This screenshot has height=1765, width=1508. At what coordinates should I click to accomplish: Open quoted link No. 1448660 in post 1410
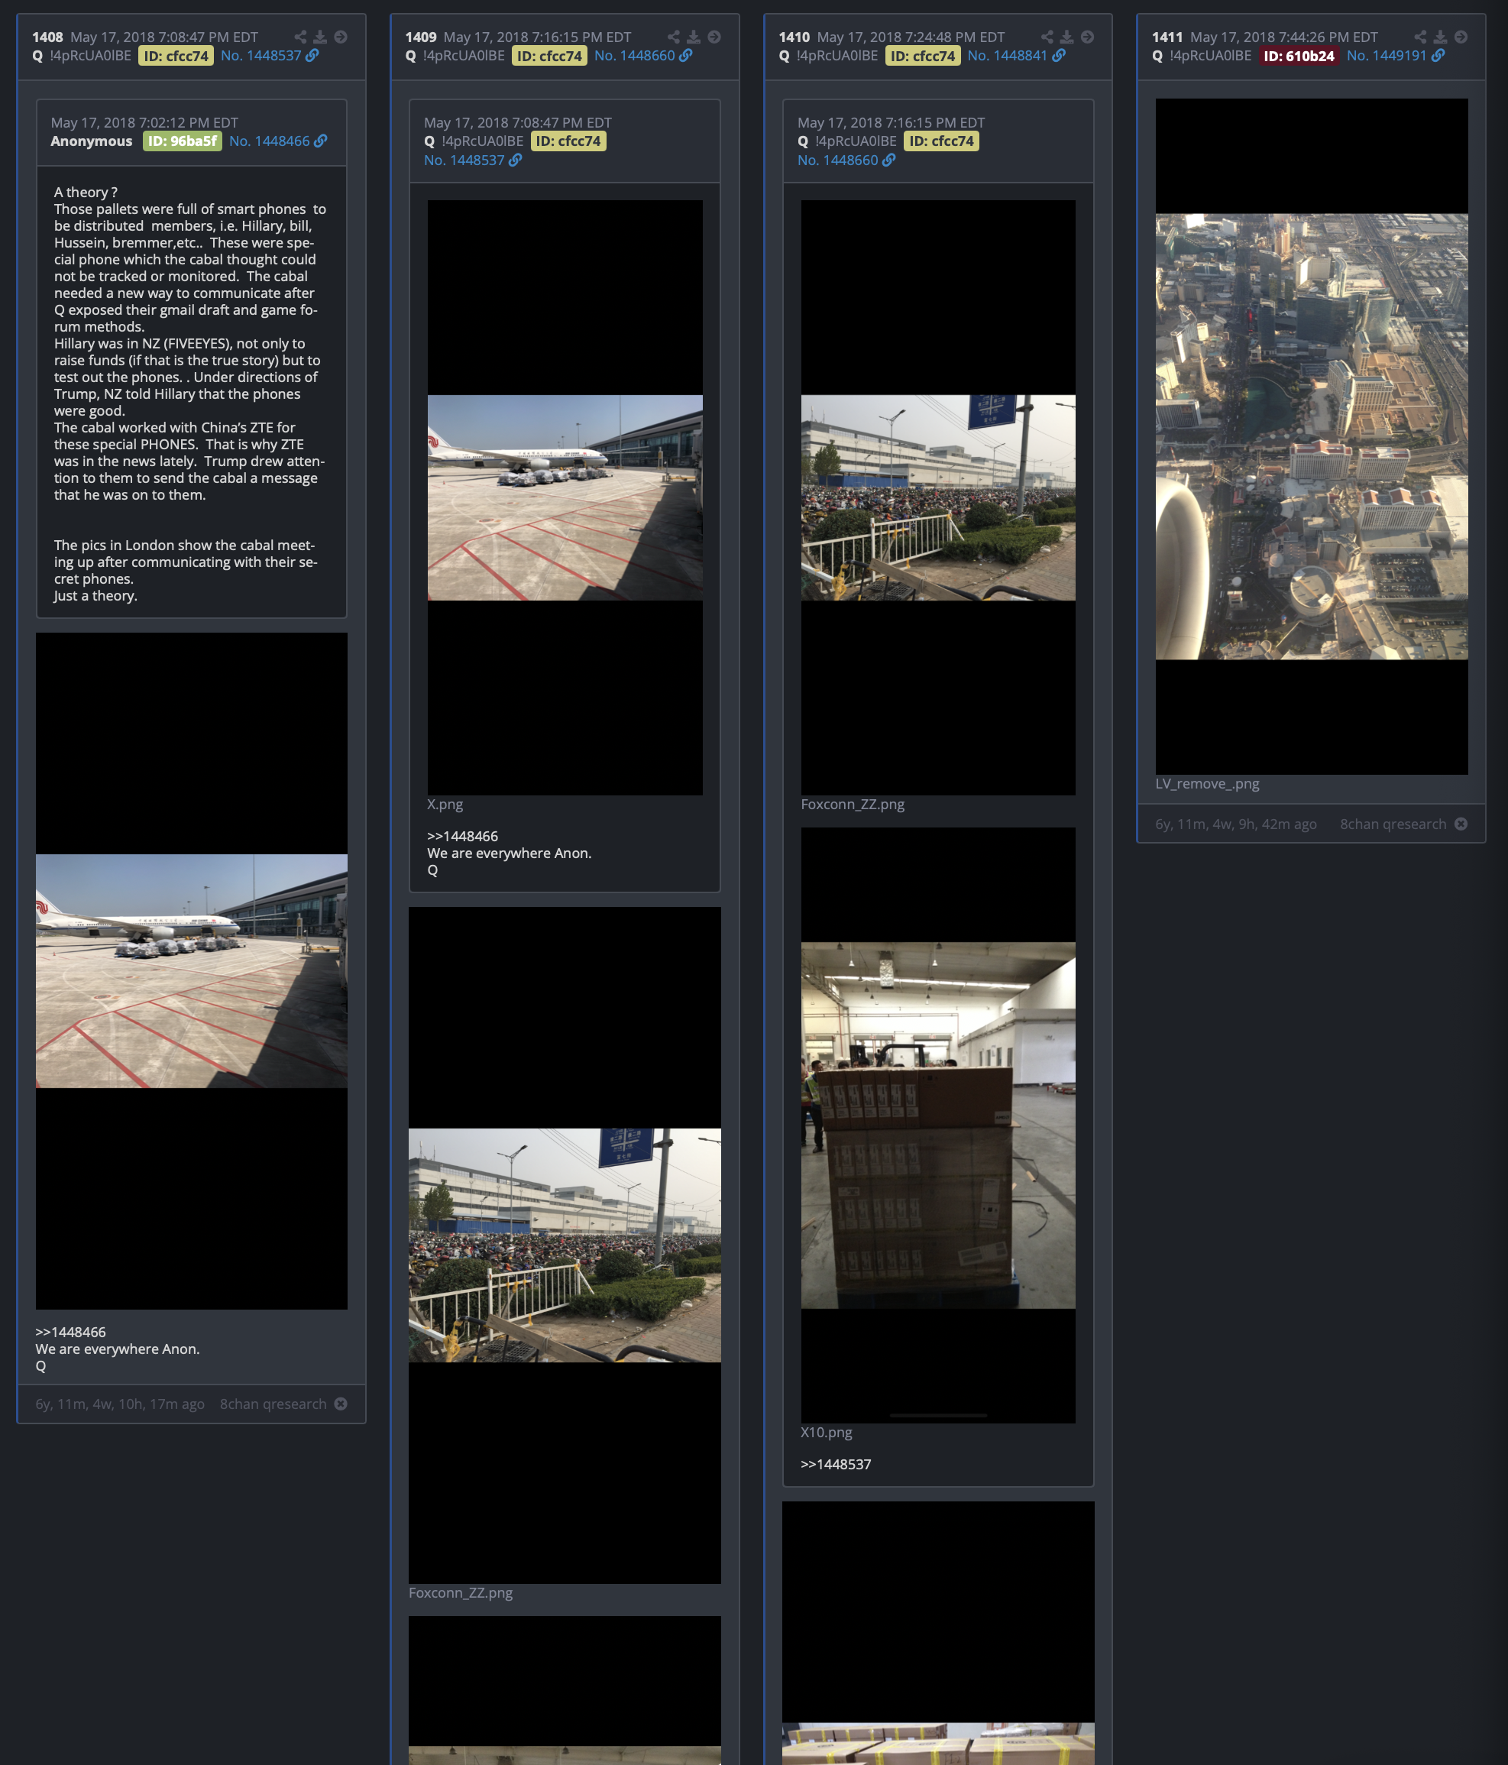point(838,160)
